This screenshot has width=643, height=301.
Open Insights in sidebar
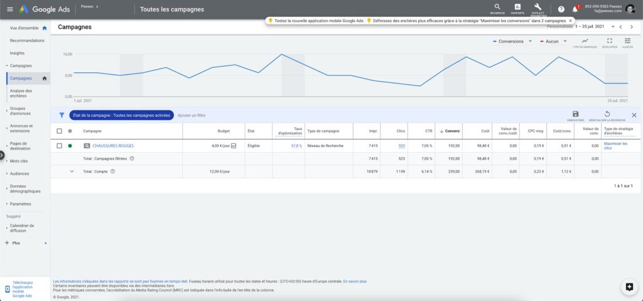click(17, 53)
